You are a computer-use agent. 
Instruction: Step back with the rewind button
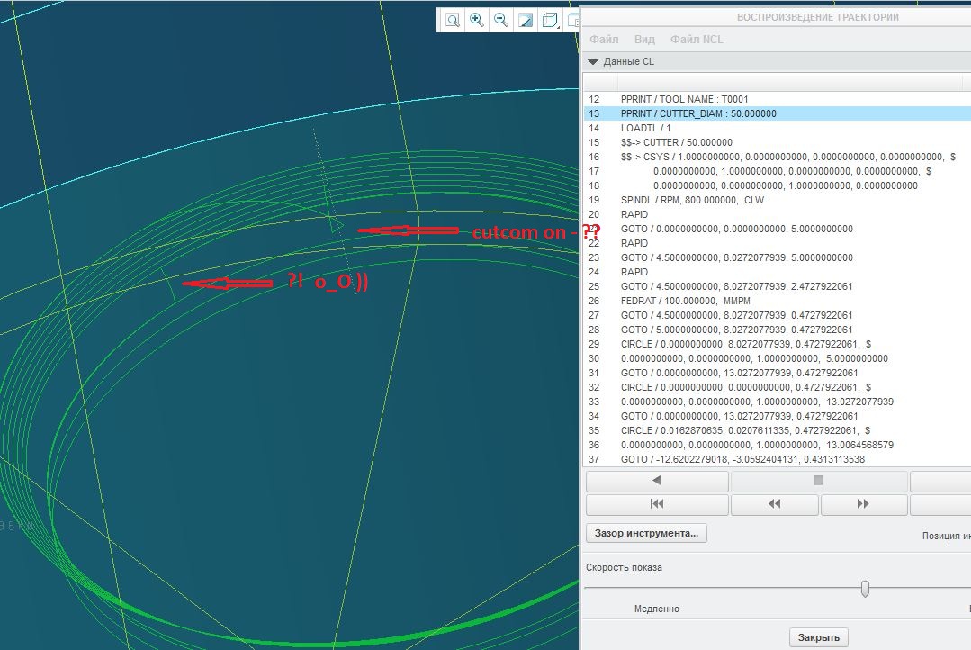click(x=774, y=504)
